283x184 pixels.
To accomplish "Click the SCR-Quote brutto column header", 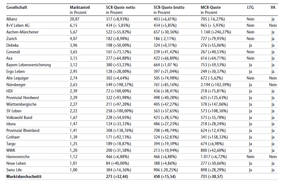I will (x=169, y=7).
